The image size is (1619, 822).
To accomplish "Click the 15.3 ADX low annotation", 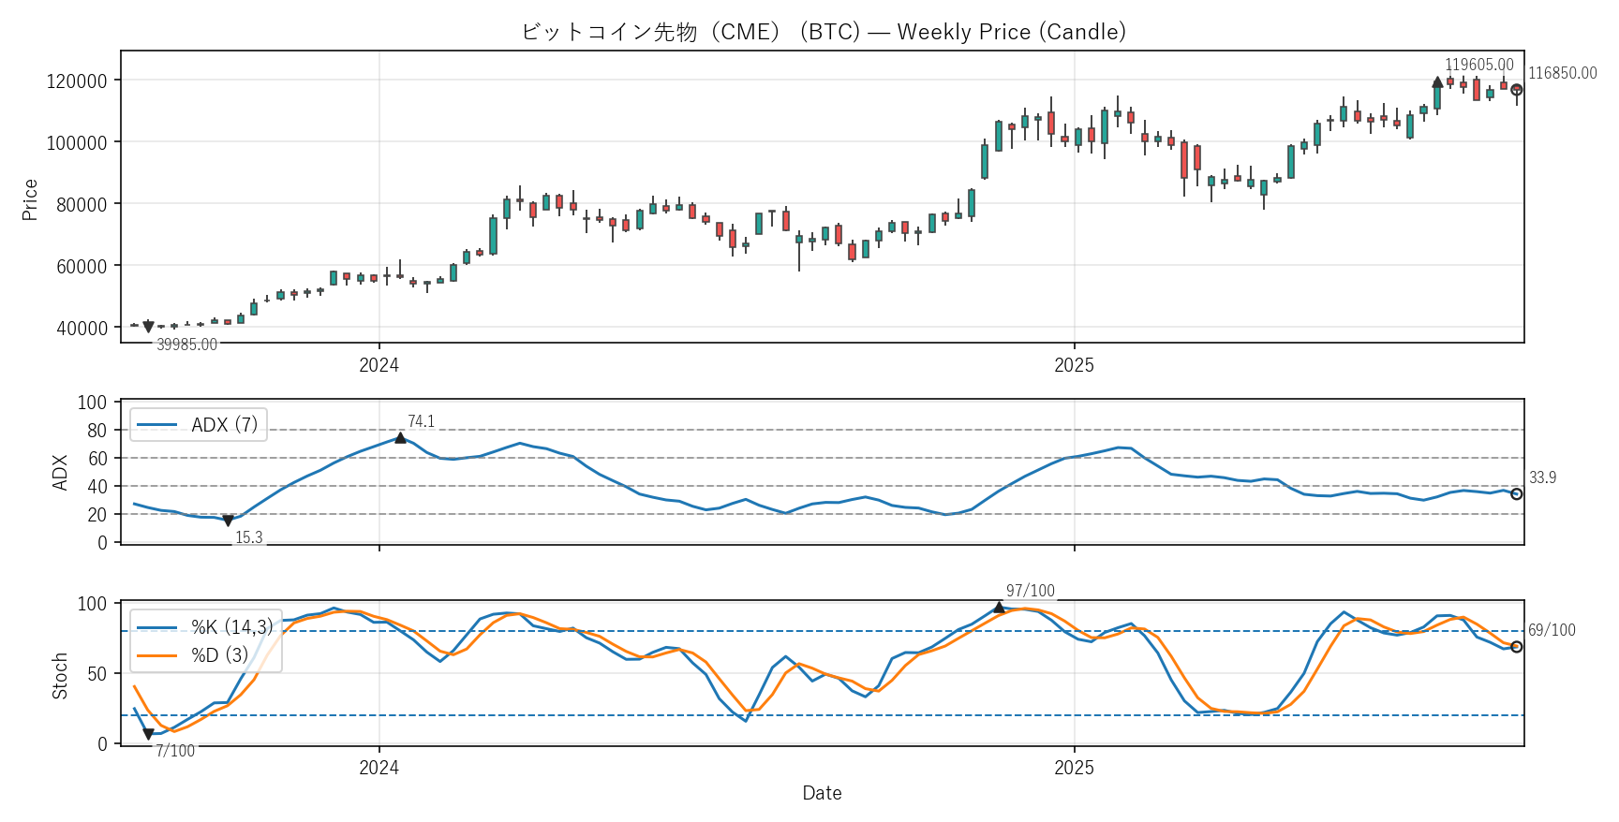I will [248, 537].
